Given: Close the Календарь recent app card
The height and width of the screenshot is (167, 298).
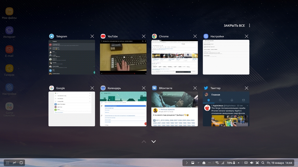Looking at the screenshot, I should (144, 88).
